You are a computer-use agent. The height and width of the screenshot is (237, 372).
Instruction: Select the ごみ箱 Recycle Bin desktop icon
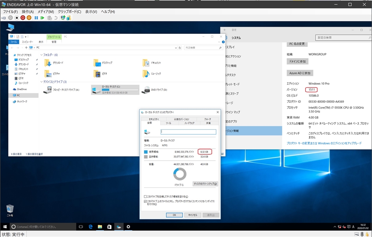[10, 210]
